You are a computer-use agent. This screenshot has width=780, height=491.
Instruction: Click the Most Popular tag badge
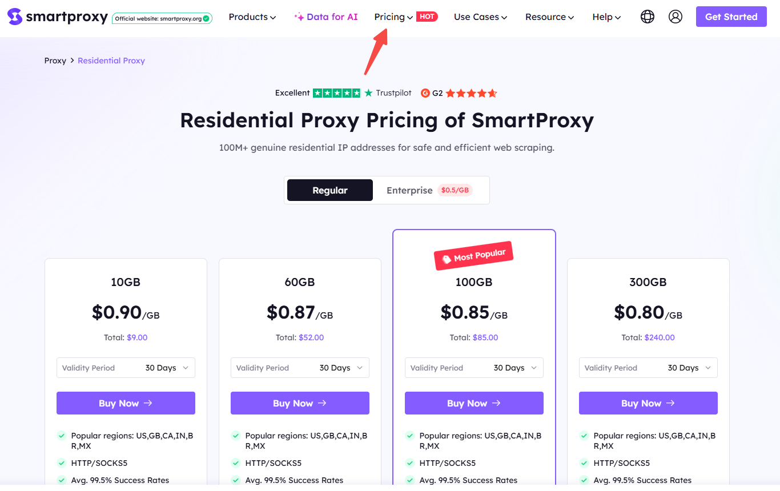click(x=474, y=256)
